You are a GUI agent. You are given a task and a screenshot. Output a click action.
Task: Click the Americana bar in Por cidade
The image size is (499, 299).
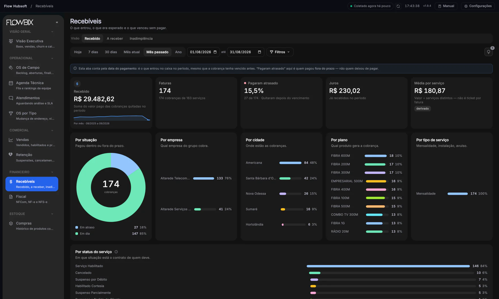tap(290, 163)
